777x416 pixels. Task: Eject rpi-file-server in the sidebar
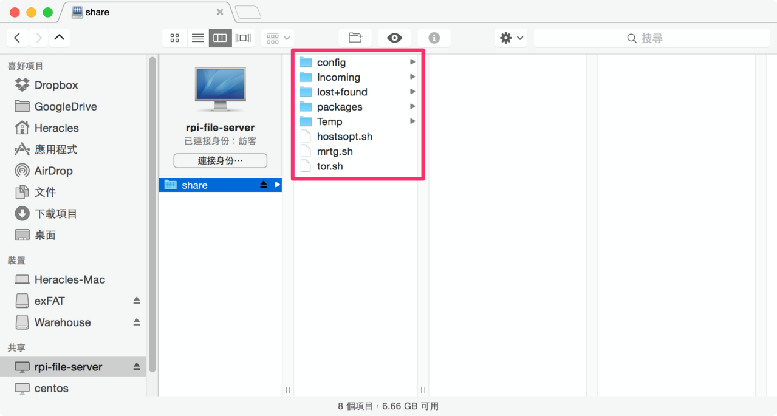click(137, 367)
